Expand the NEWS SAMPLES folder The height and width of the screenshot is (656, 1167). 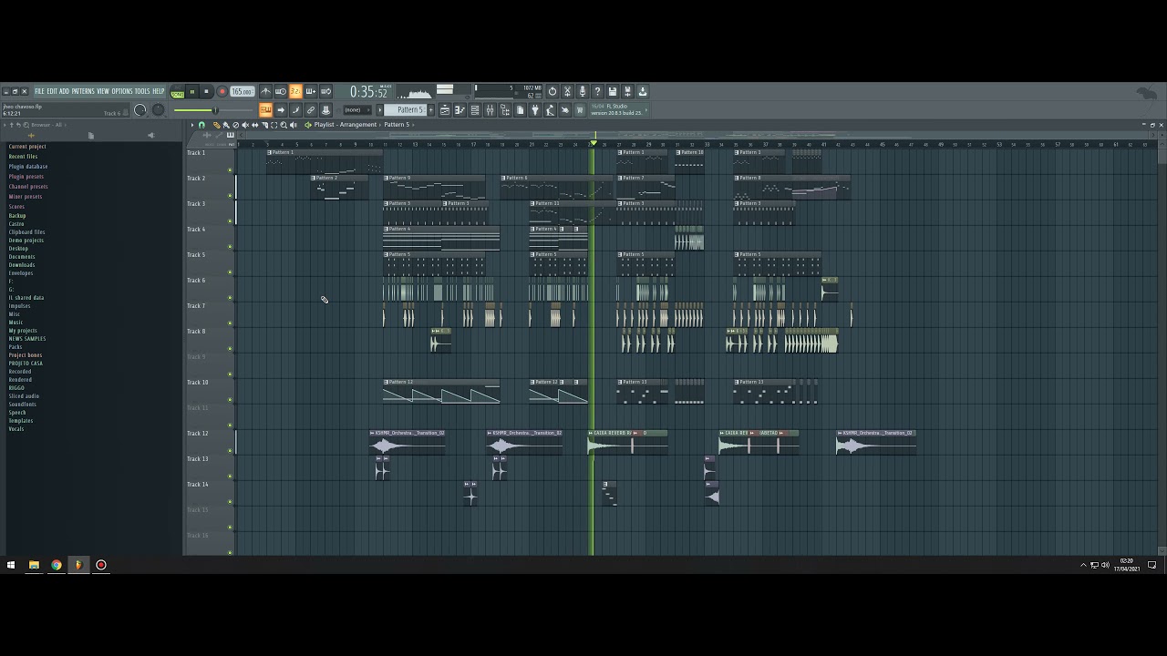(27, 339)
